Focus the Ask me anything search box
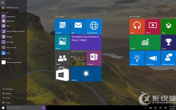The image size is (176, 110). coord(24,108)
